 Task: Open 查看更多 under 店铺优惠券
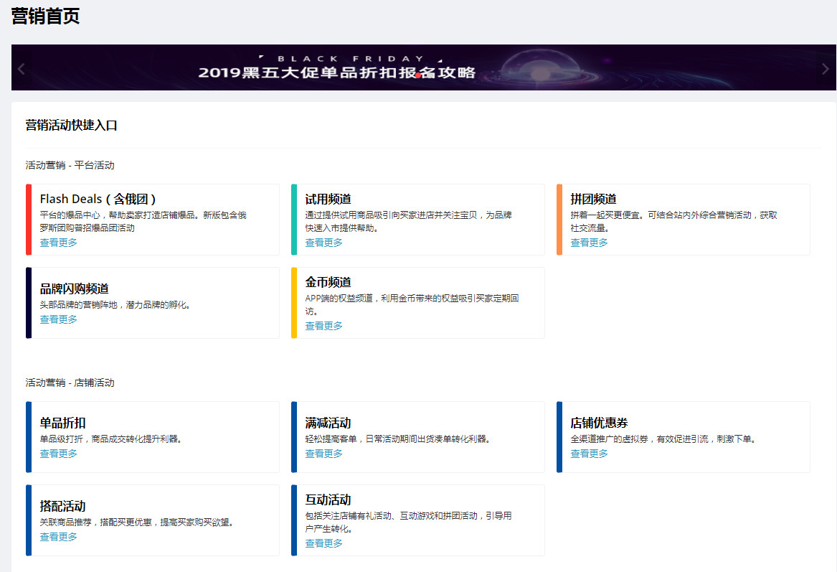pyautogui.click(x=590, y=454)
